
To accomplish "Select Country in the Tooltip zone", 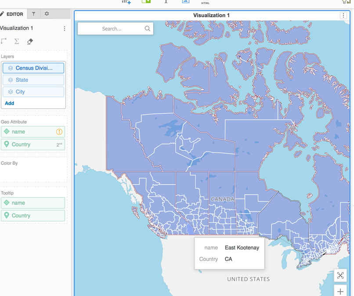I will [33, 216].
